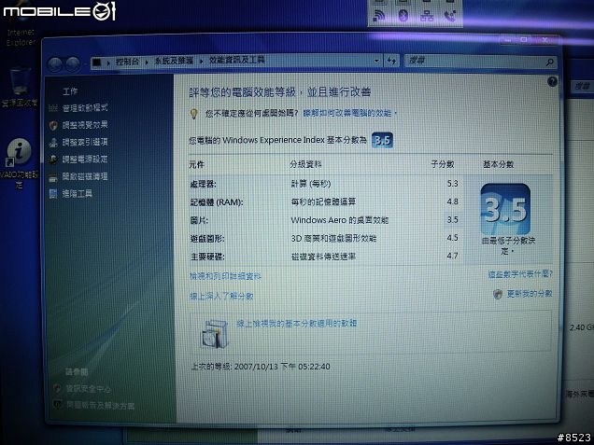
Task: Click the 元件 column header
Action: click(197, 164)
